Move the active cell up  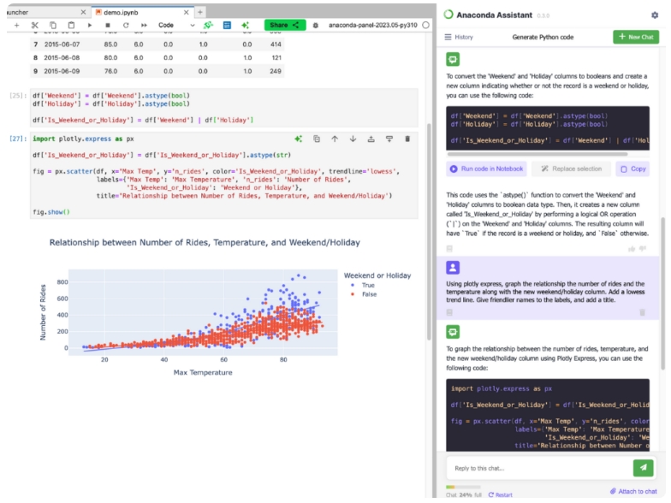[335, 139]
